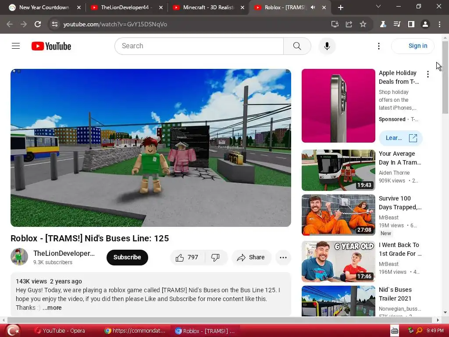449x337 pixels.
Task: Click the 9:49 PM clock
Action: [x=435, y=331]
